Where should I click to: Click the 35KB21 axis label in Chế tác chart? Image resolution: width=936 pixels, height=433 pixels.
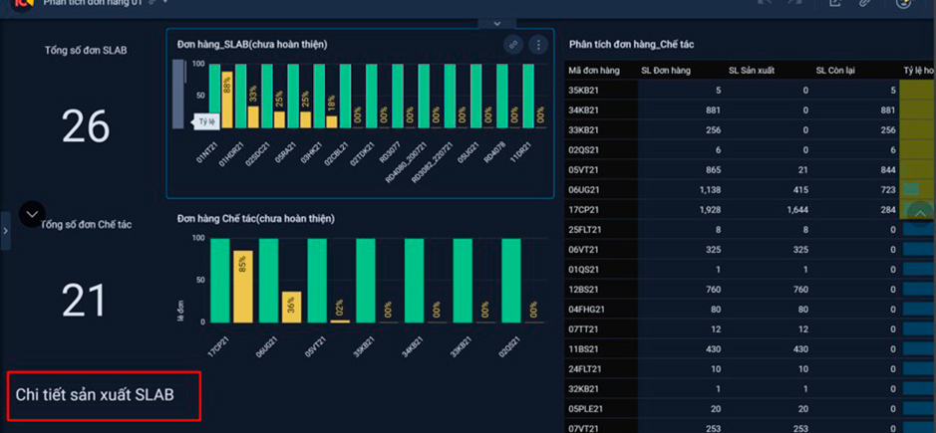point(365,346)
